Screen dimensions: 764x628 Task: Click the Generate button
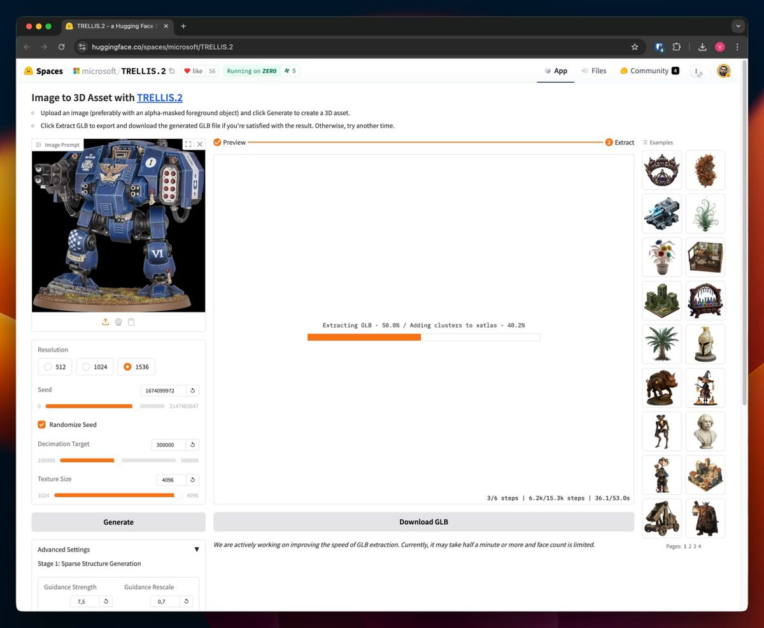[118, 522]
